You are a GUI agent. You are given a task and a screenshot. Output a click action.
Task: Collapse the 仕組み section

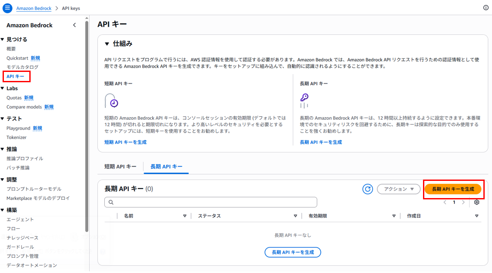pos(107,44)
